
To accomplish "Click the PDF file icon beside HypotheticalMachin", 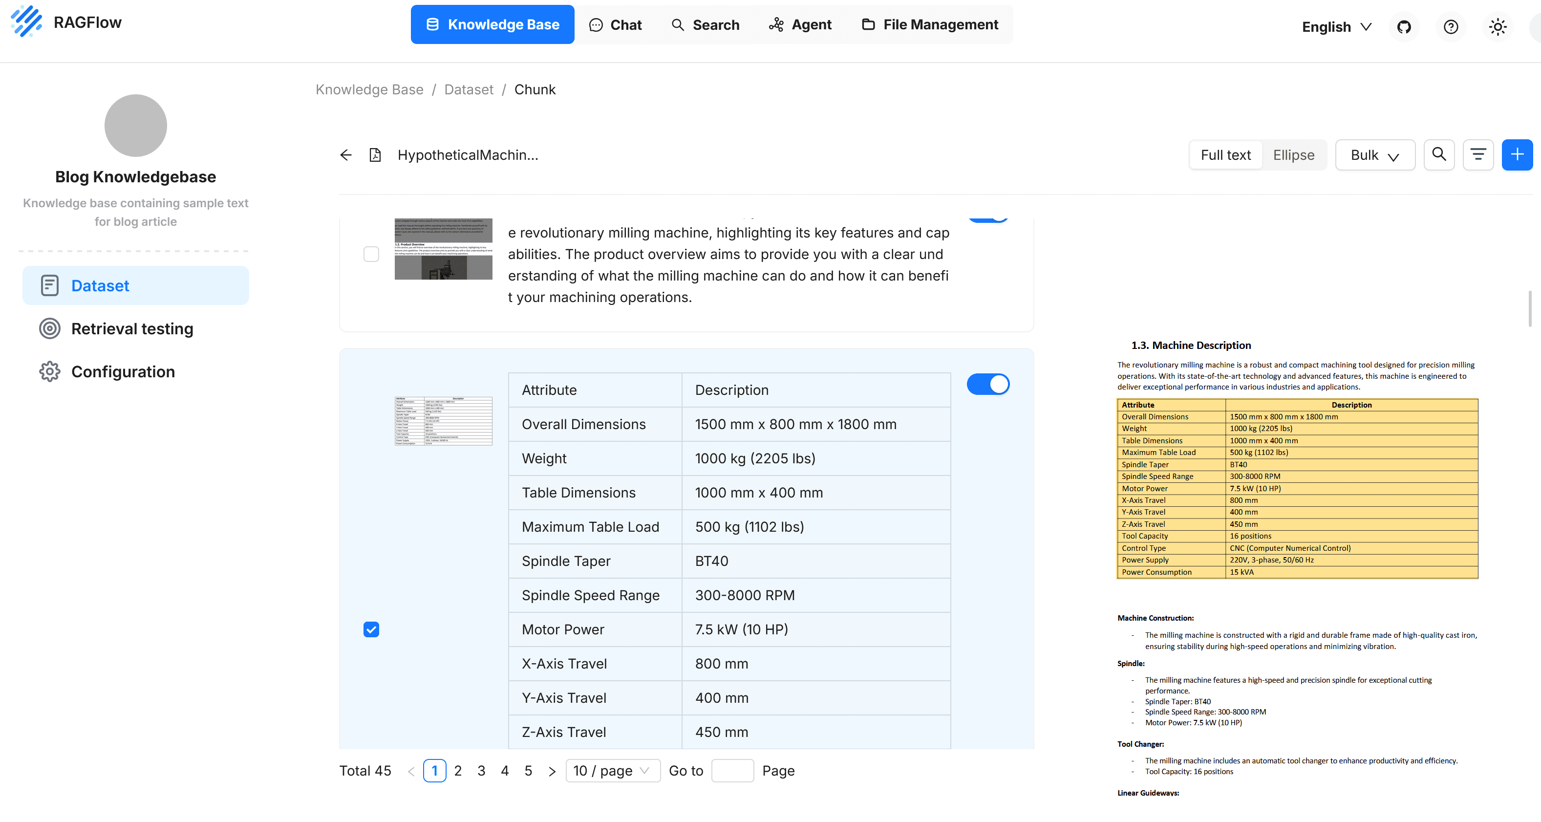I will point(375,155).
